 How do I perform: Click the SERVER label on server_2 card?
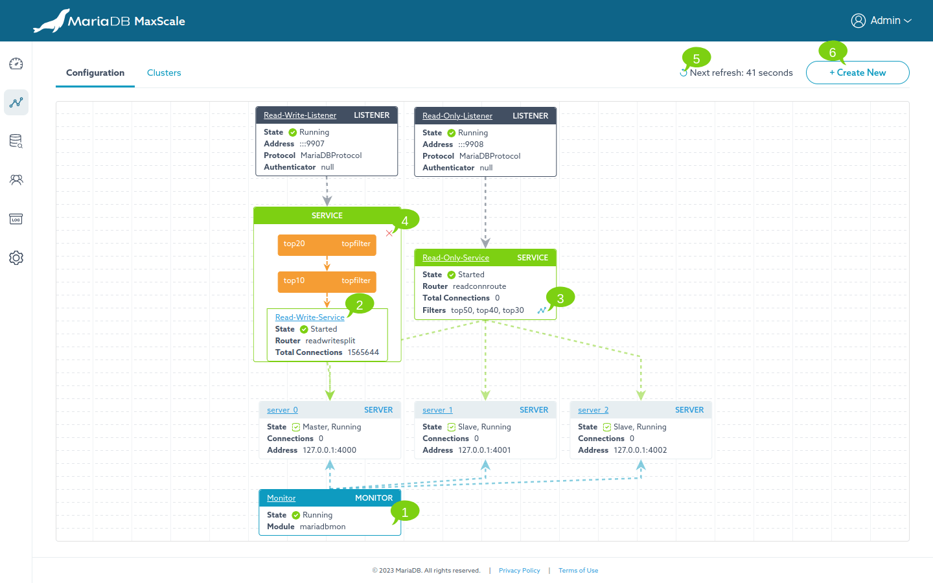tap(689, 410)
